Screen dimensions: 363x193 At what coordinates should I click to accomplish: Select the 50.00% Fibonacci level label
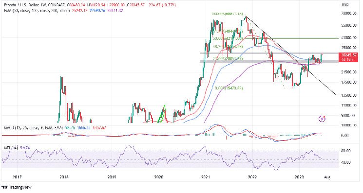(228, 38)
